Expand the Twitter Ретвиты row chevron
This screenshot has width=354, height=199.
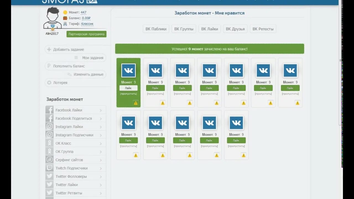(x=101, y=193)
